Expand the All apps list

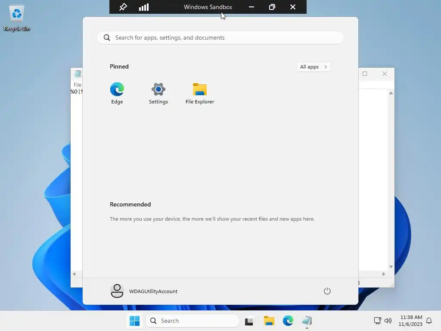click(314, 67)
